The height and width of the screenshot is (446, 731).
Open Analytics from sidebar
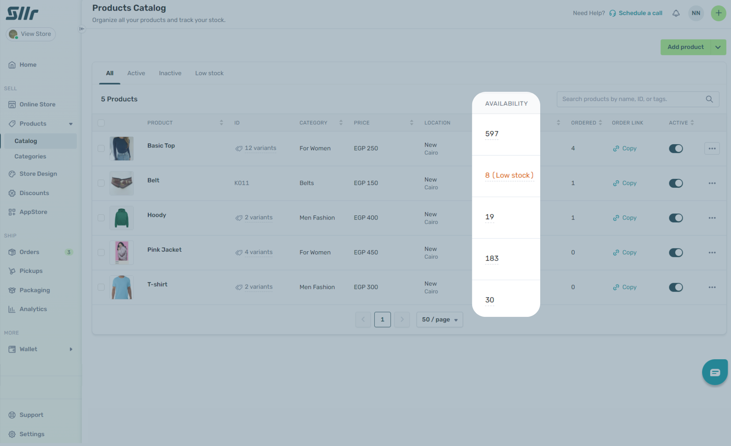pyautogui.click(x=33, y=309)
